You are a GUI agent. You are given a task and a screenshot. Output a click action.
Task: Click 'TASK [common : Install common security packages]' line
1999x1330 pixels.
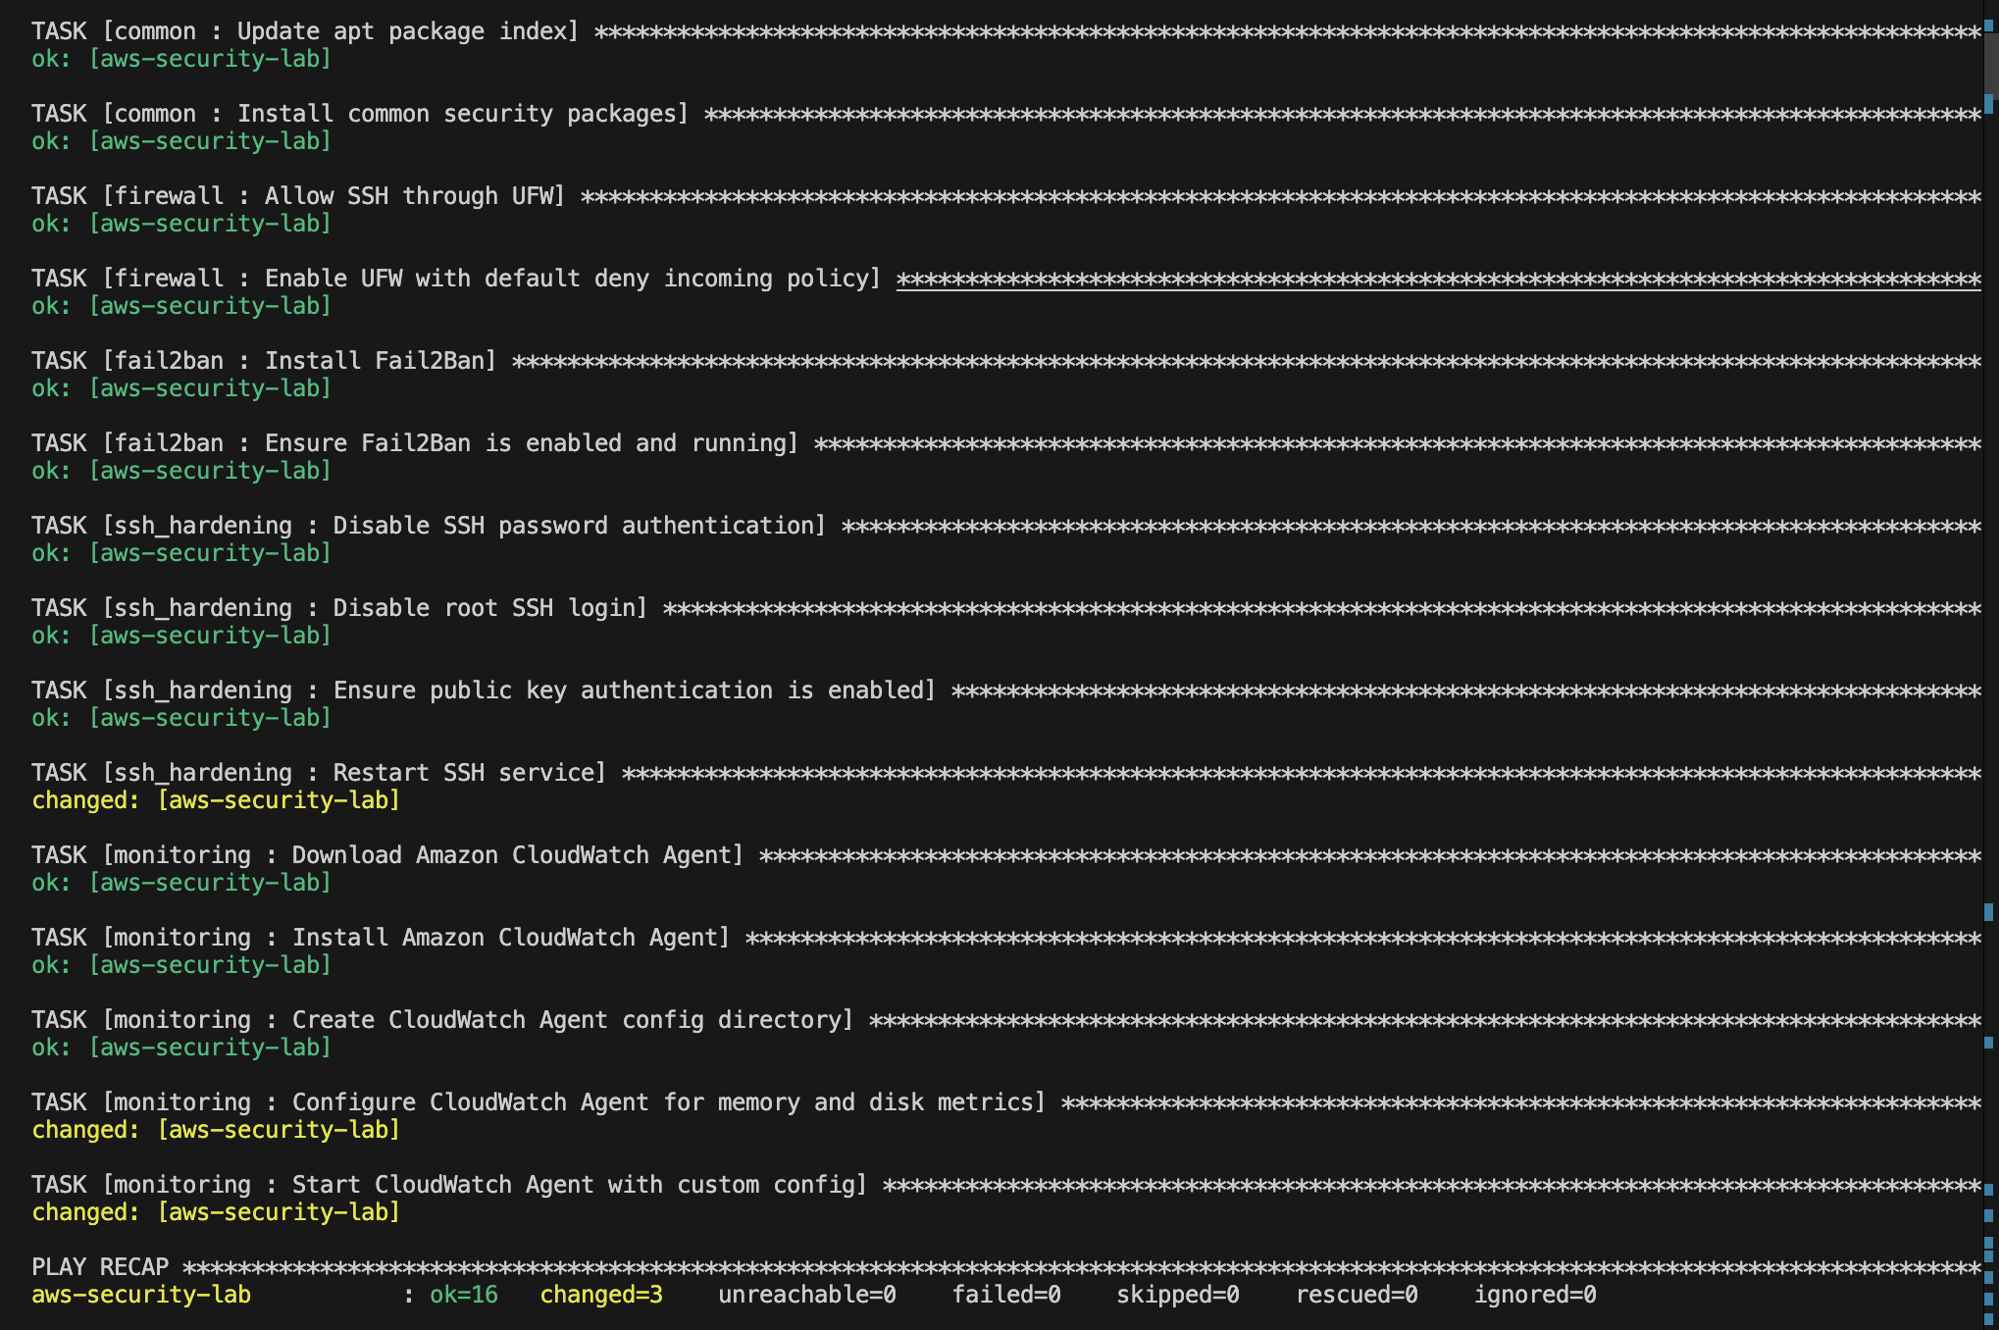pos(1006,114)
